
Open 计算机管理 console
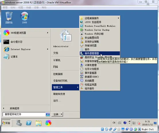click(100, 65)
